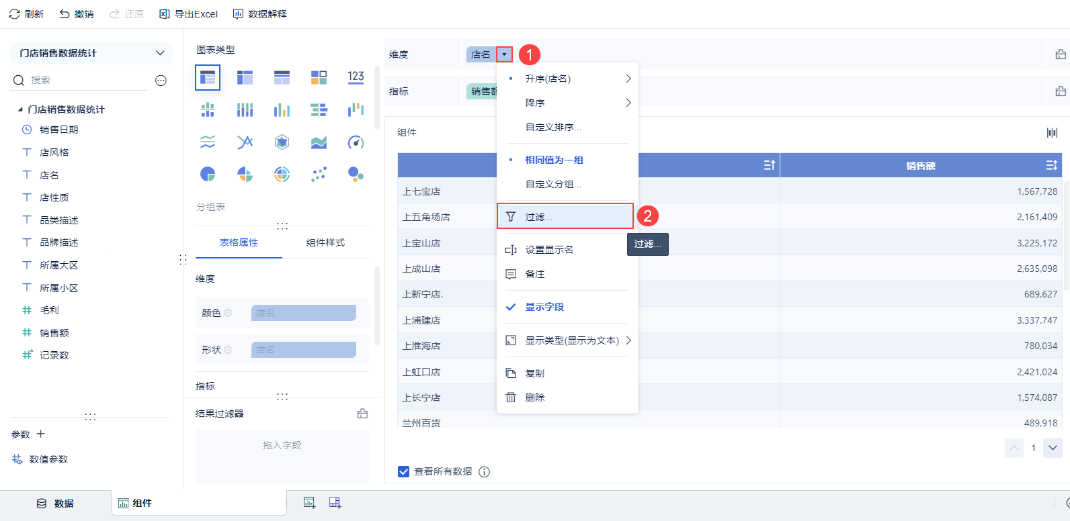Open the gear icon next to 颜色
Image resolution: width=1070 pixels, height=521 pixels.
pyautogui.click(x=228, y=313)
